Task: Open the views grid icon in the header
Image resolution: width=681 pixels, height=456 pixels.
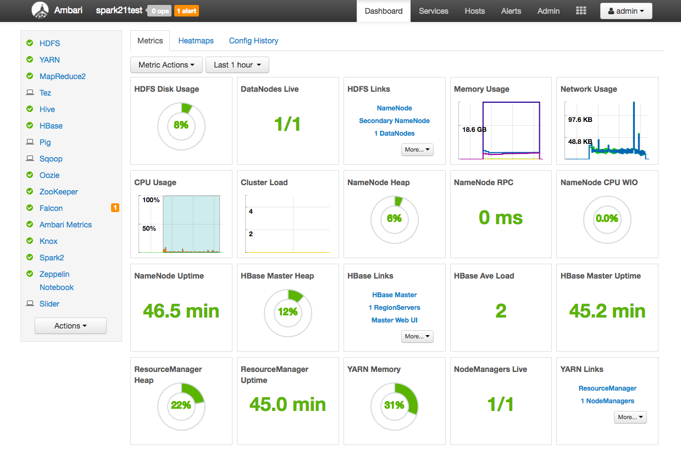Action: coord(580,10)
